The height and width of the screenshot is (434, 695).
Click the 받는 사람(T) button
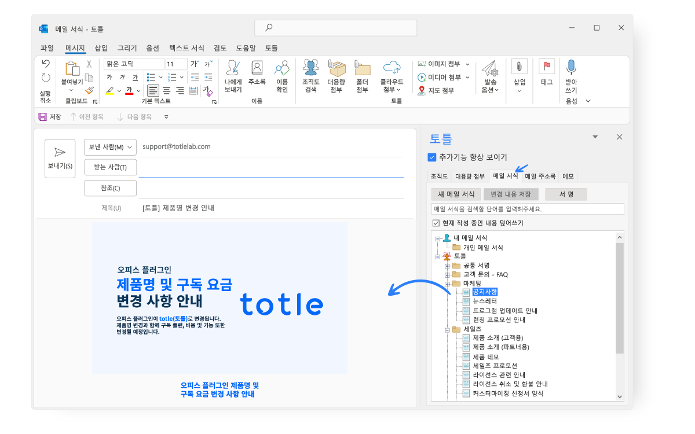(x=110, y=167)
